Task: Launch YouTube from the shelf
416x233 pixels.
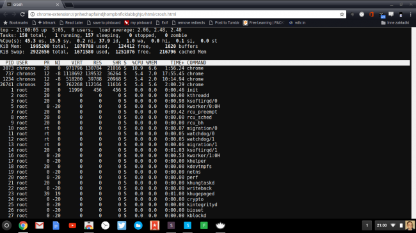Action: click(x=72, y=225)
